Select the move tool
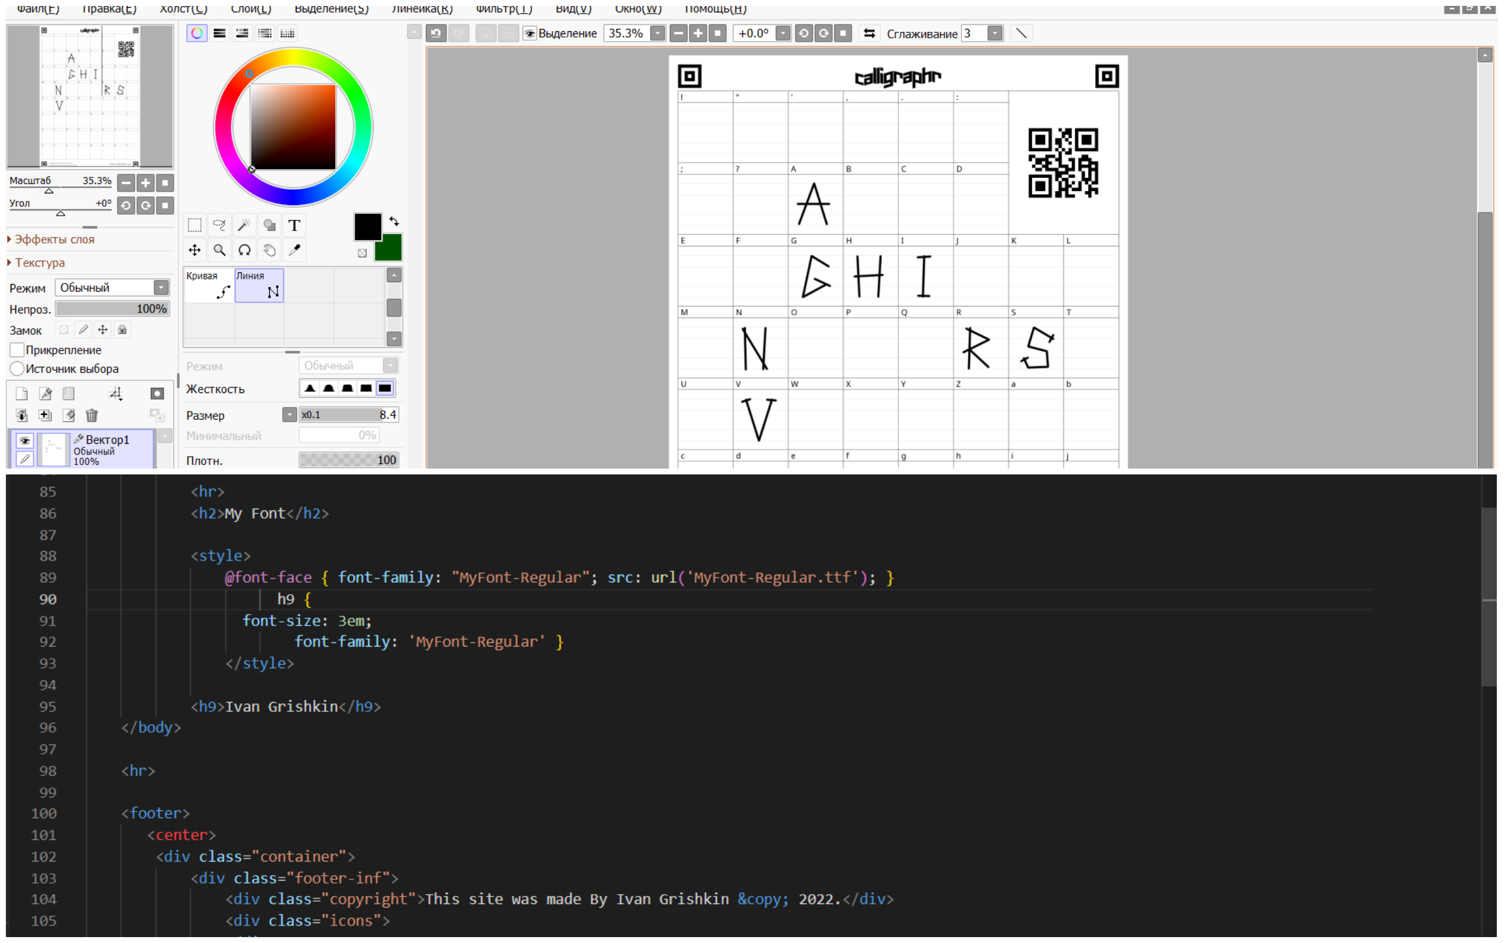 194,250
